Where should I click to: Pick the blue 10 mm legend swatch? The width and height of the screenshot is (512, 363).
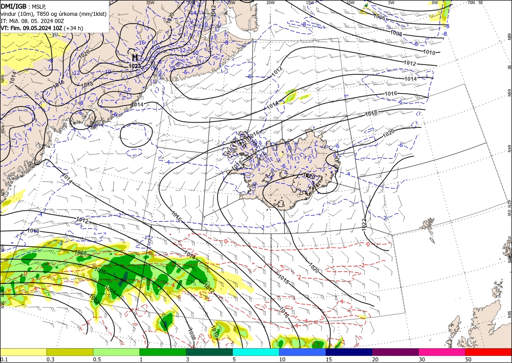coord(303,352)
